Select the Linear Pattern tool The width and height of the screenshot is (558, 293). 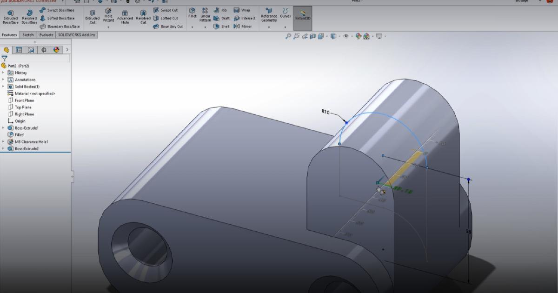coord(205,15)
